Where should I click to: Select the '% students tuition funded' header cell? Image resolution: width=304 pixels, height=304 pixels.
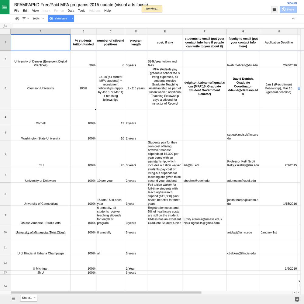[x=83, y=43]
